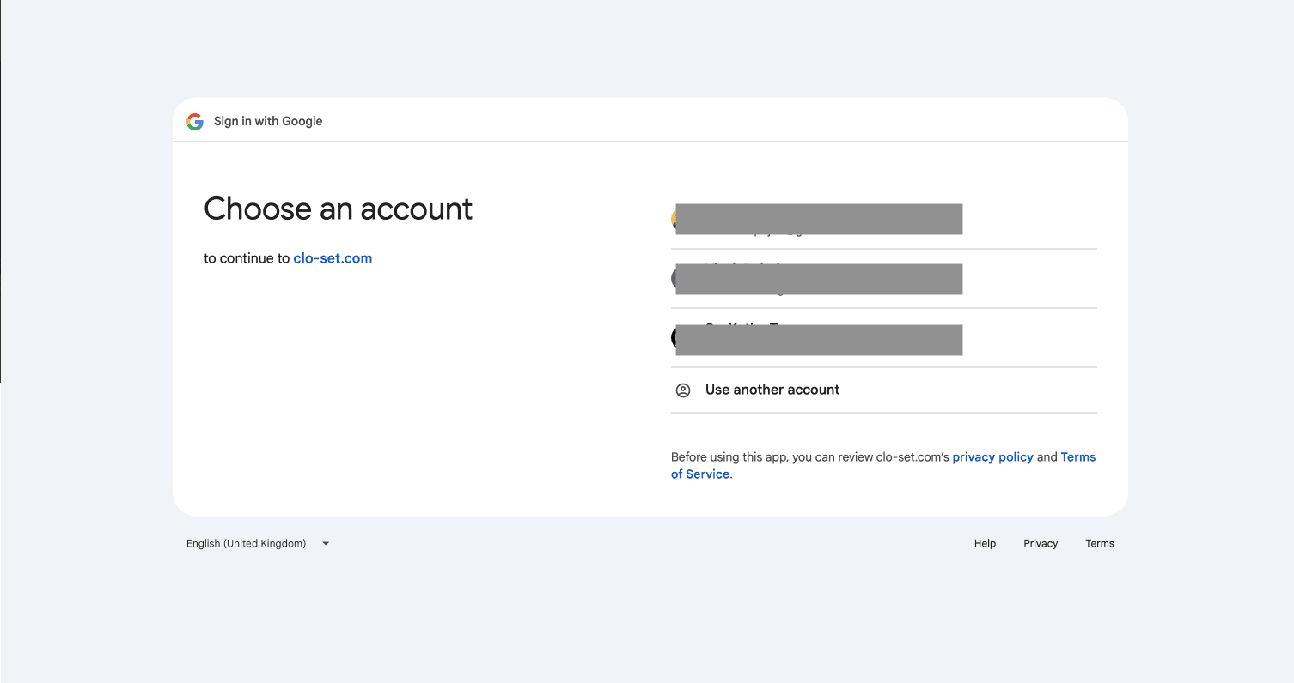This screenshot has width=1294, height=683.
Task: Click the Google "G" logo icon
Action: [x=195, y=121]
